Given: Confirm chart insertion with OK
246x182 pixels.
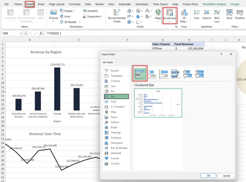Looking at the screenshot, I should [x=208, y=176].
